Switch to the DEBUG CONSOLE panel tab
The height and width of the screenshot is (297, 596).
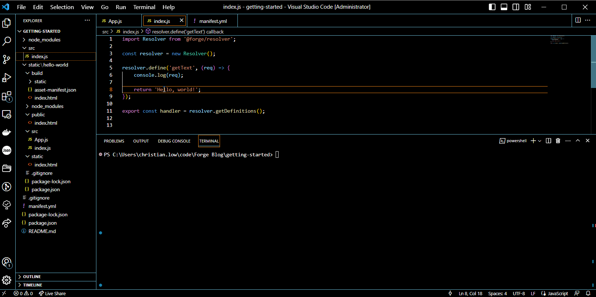click(x=174, y=141)
